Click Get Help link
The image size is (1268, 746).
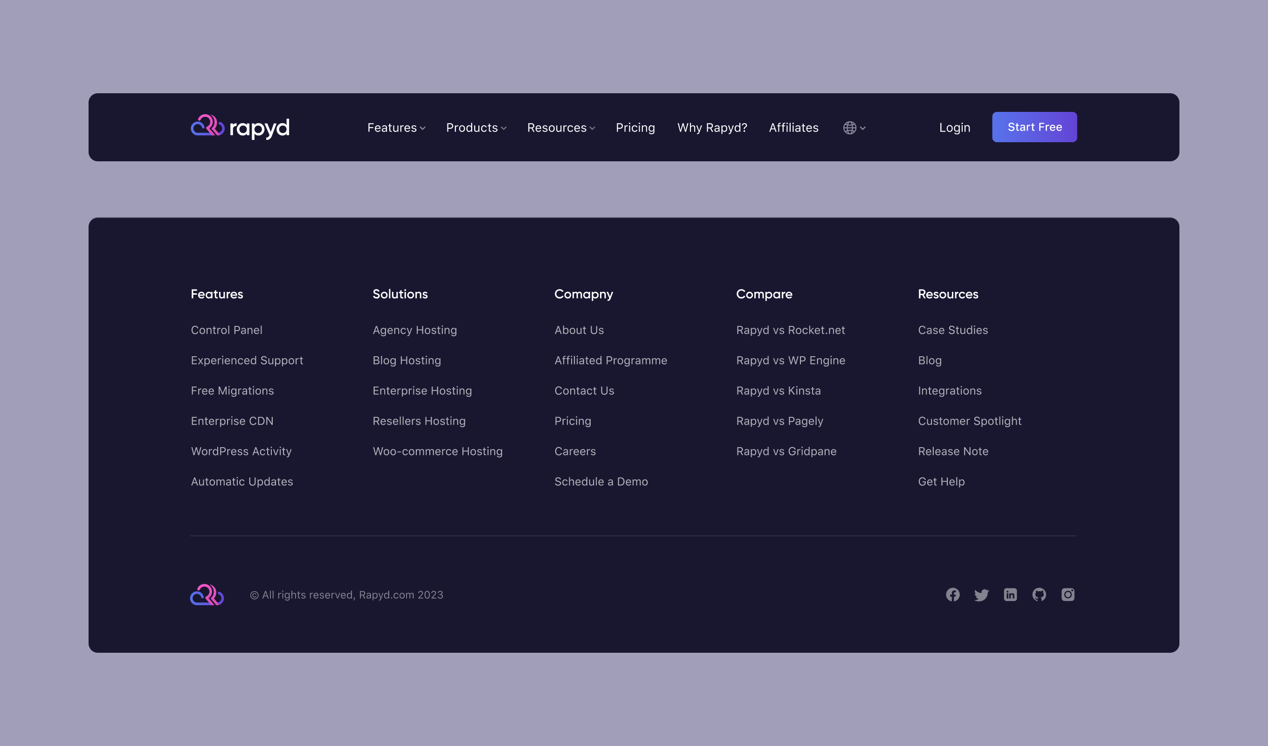941,481
